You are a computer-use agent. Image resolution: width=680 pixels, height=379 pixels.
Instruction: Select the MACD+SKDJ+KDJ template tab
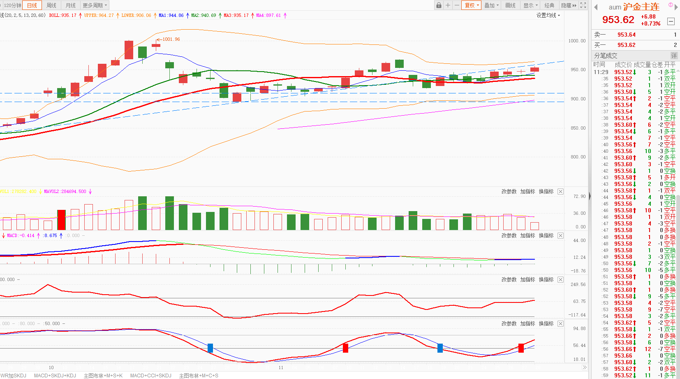pos(55,375)
